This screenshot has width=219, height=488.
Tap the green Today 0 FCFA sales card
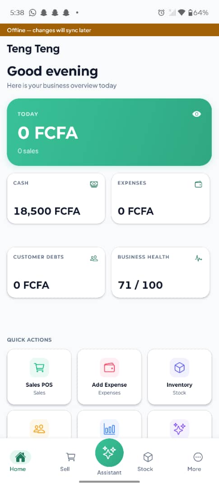tap(109, 132)
